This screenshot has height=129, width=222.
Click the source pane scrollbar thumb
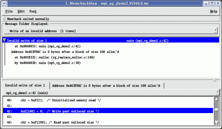click(216, 109)
